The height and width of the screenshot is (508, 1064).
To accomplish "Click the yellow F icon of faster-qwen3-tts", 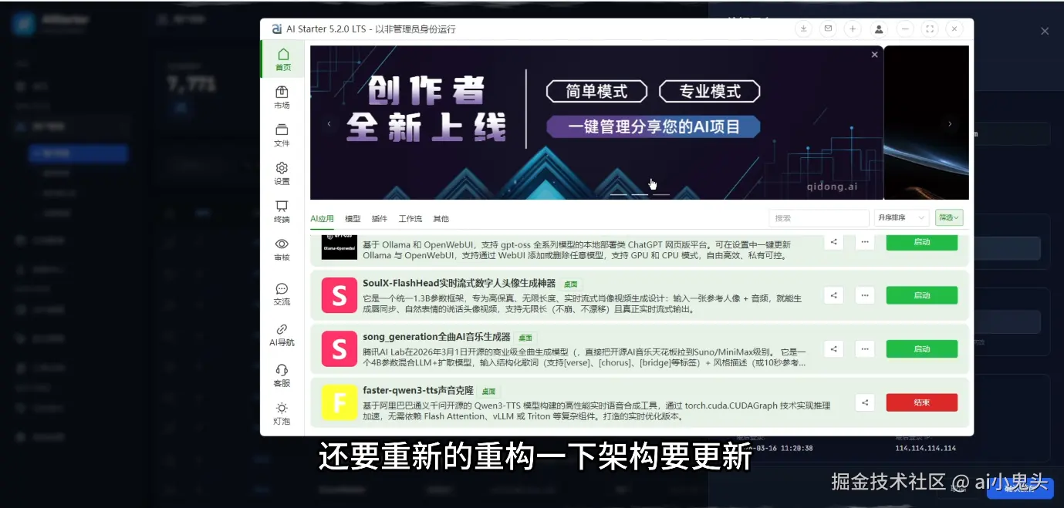I will tap(339, 402).
